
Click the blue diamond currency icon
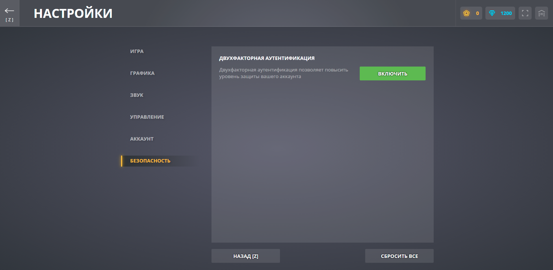point(492,13)
